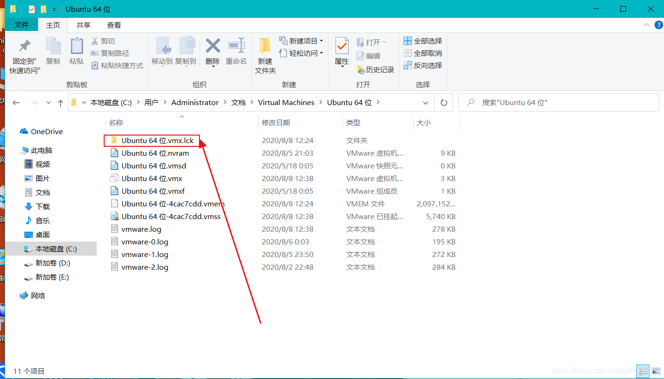
Task: Expand the address bar history dropdown
Action: [x=426, y=103]
